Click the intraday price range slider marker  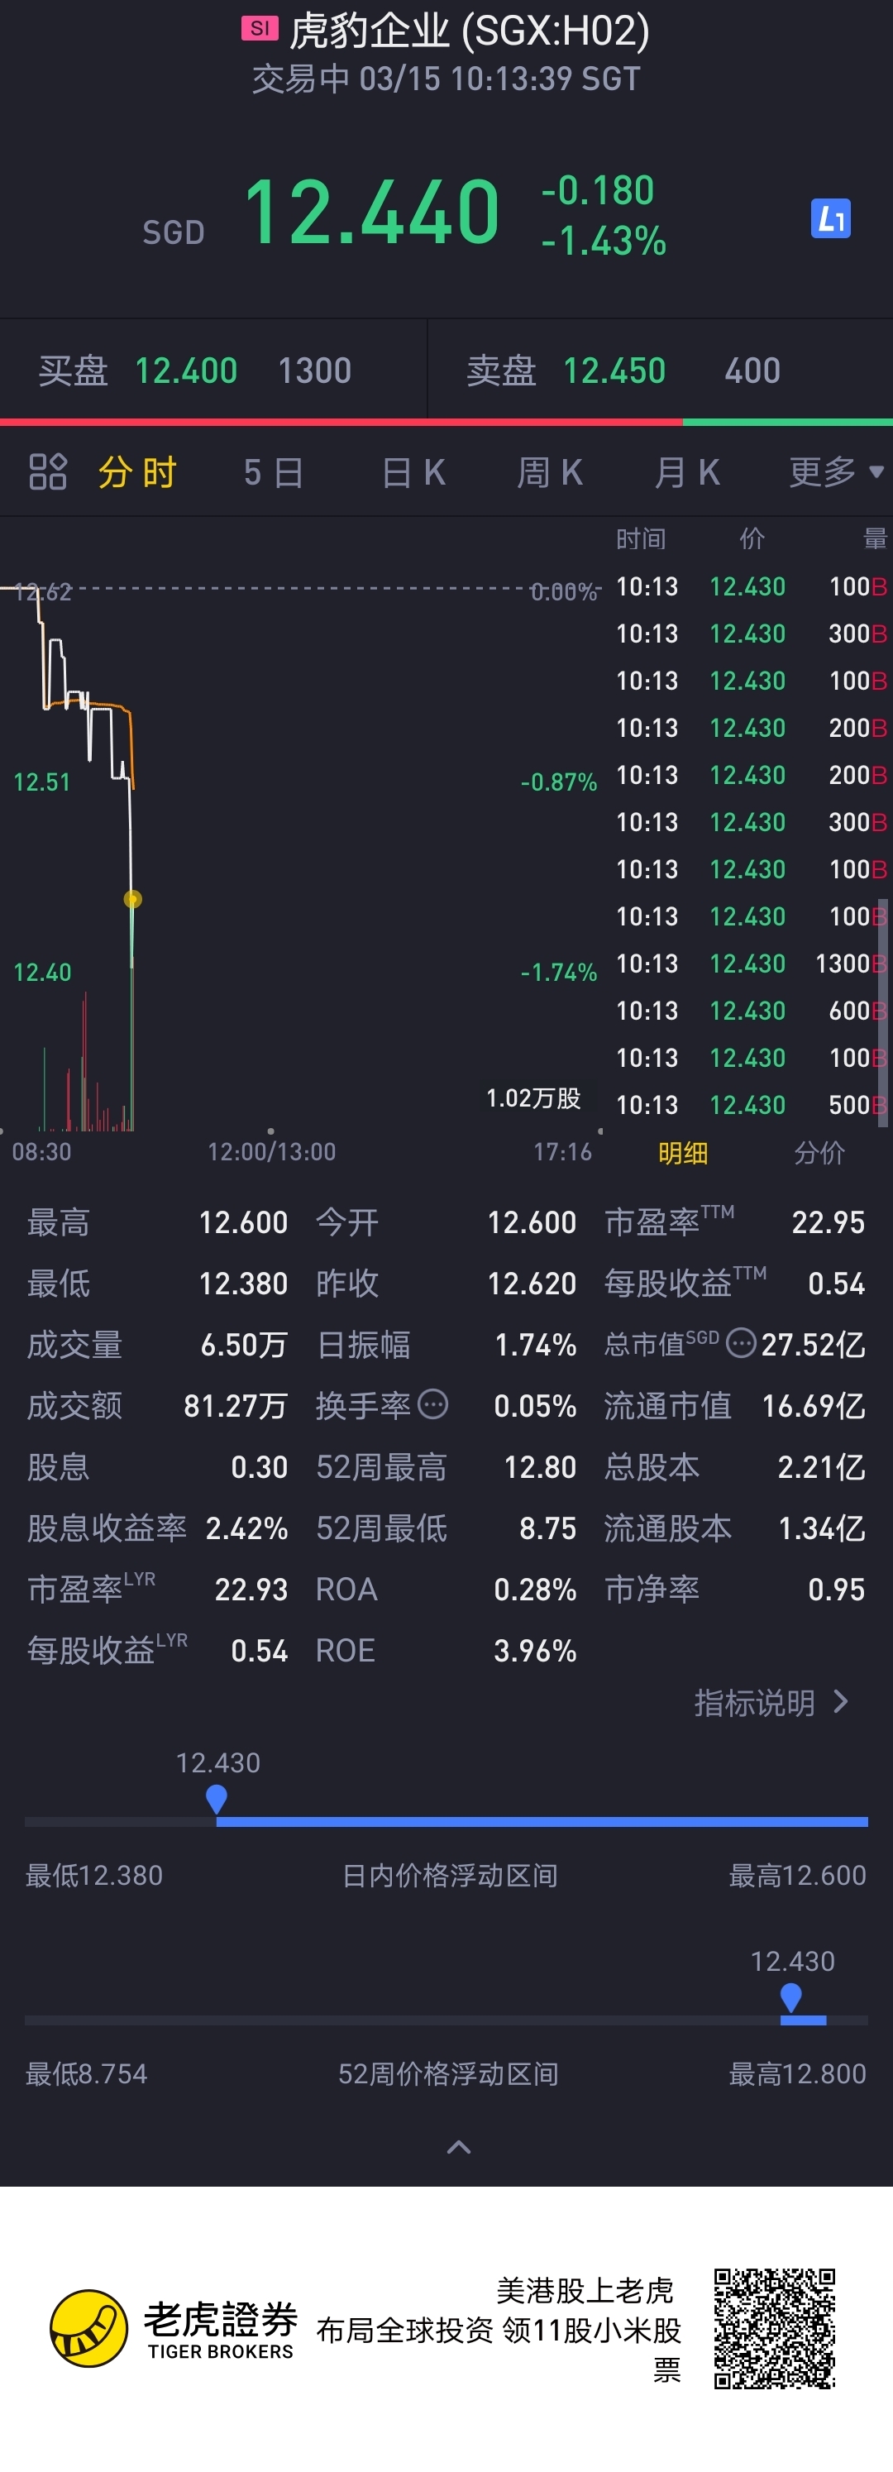coord(217,1798)
